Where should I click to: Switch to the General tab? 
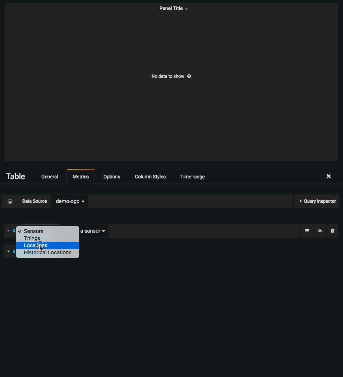click(49, 177)
